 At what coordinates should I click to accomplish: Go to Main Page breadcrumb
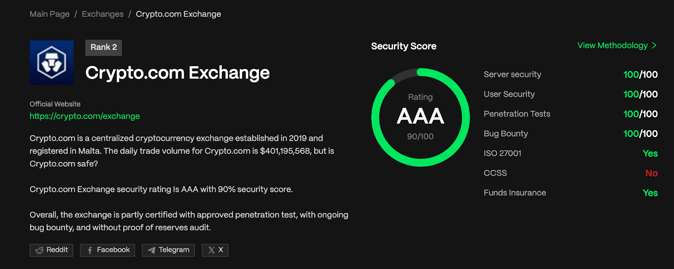coord(50,14)
